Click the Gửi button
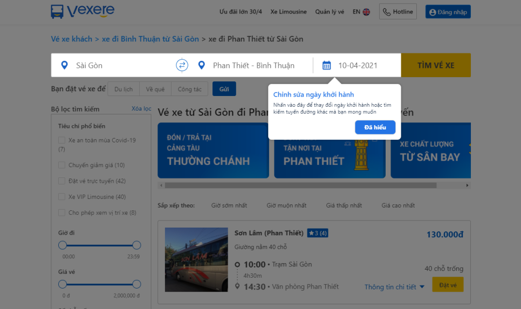This screenshot has width=521, height=309. pyautogui.click(x=224, y=89)
